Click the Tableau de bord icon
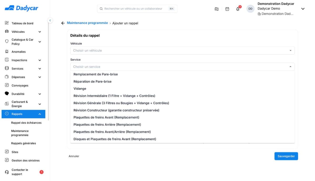This screenshot has height=181, width=315. coord(7,23)
